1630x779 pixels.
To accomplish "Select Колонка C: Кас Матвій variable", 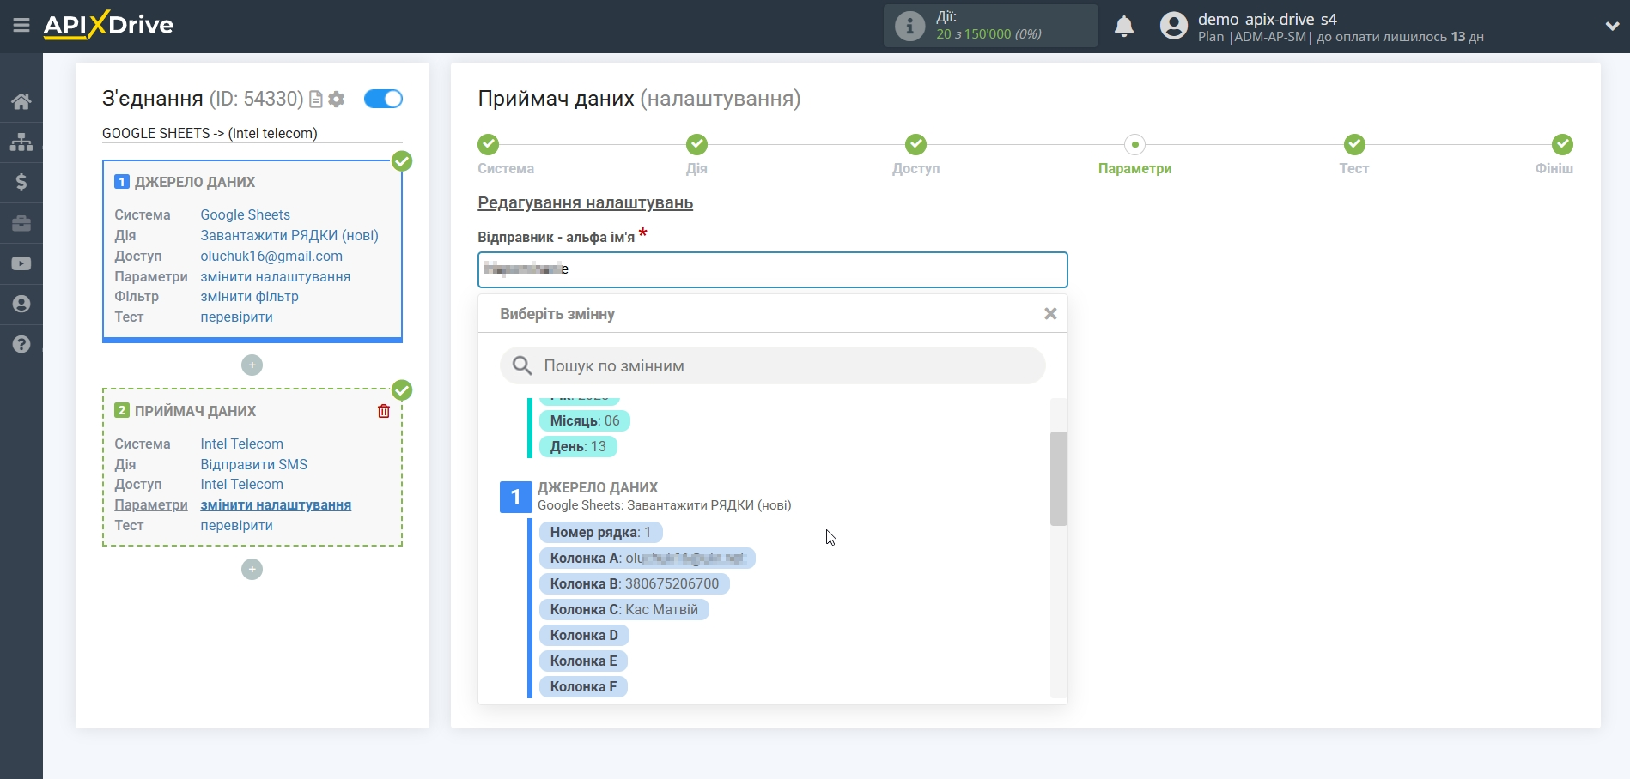I will (623, 609).
